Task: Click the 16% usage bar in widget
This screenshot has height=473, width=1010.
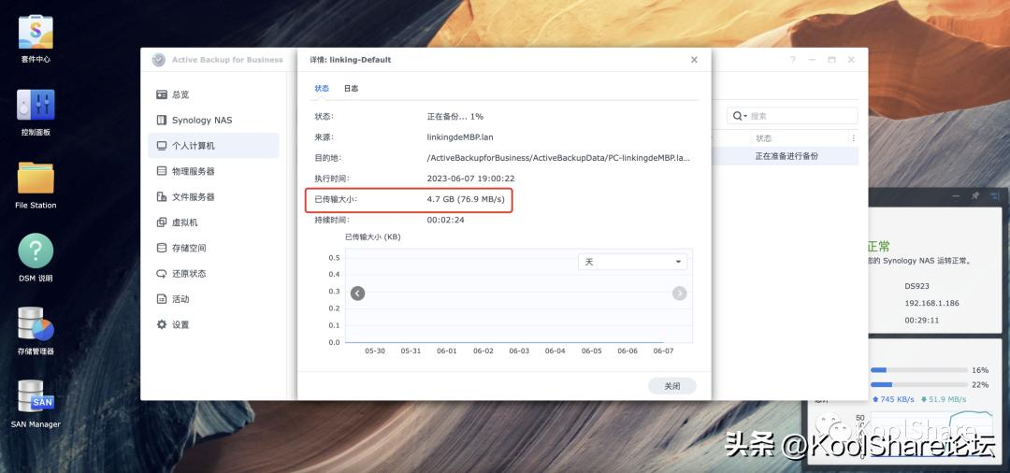Action: (x=919, y=370)
